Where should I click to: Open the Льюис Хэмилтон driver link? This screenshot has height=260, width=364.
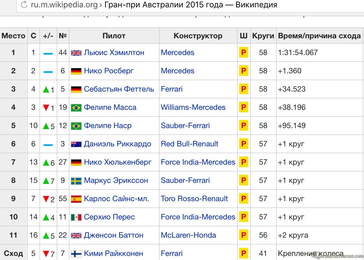pyautogui.click(x=114, y=53)
